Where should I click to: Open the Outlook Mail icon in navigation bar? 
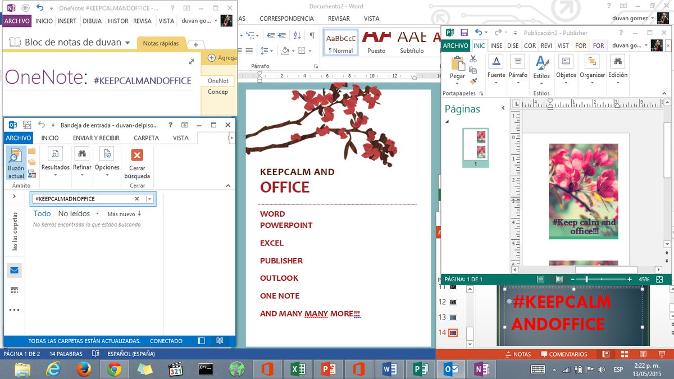pyautogui.click(x=14, y=271)
